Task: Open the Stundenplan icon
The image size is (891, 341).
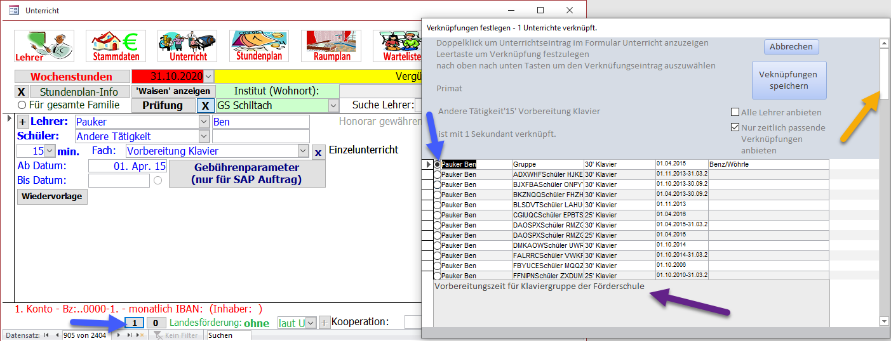Action: (259, 46)
